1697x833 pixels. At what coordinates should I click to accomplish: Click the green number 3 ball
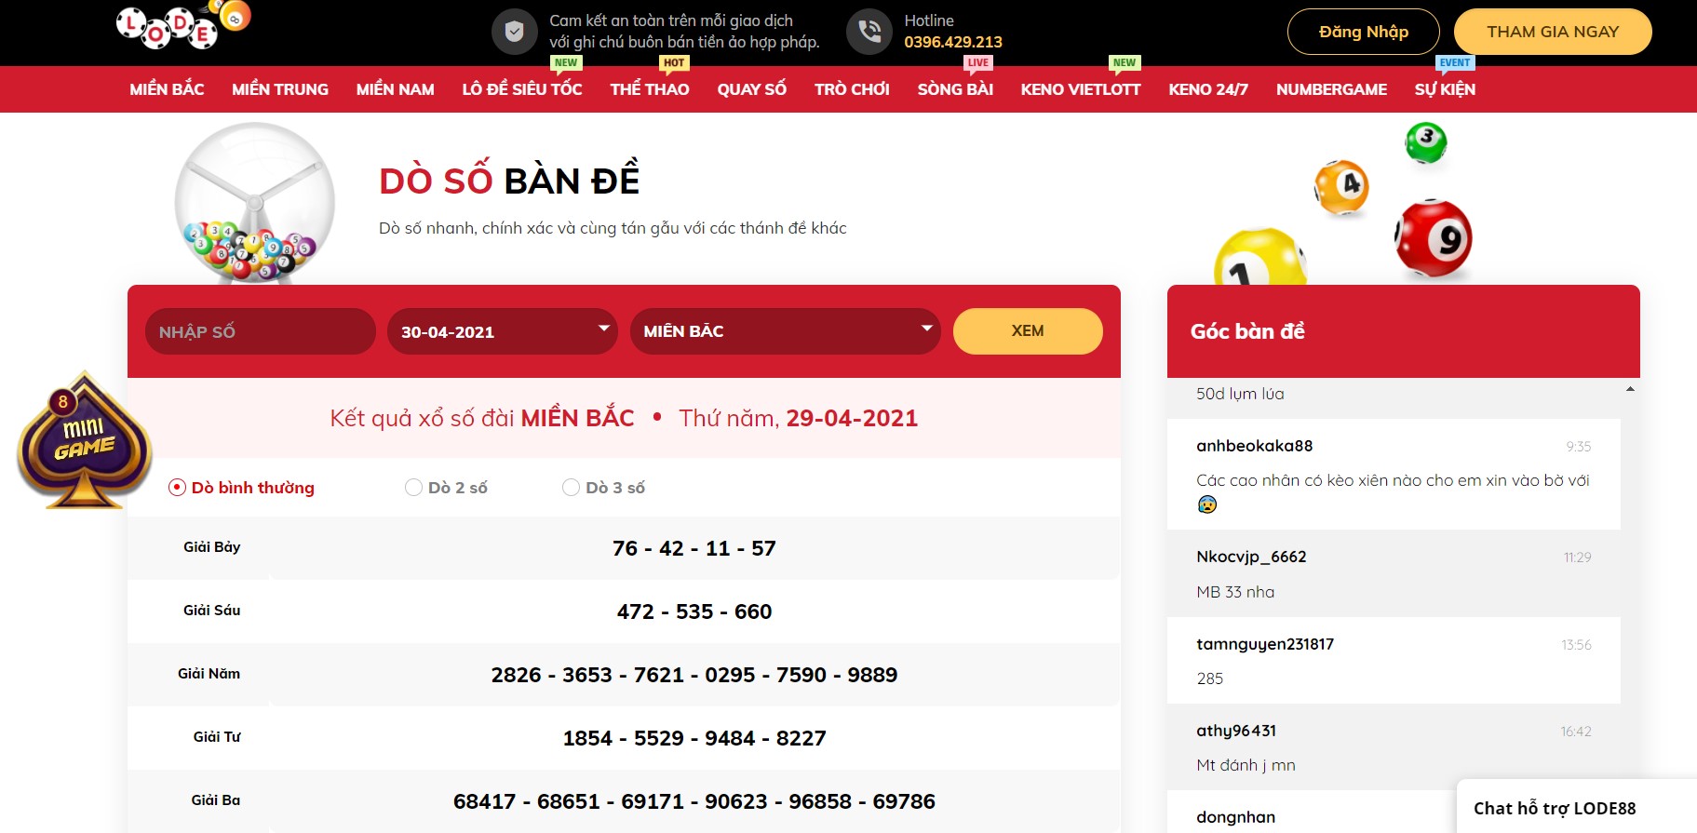pos(1425,142)
